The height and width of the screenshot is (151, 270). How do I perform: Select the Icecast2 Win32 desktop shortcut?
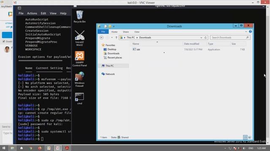80,38
